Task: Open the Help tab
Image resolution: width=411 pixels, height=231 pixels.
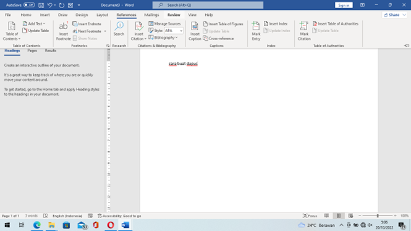Action: (209, 15)
